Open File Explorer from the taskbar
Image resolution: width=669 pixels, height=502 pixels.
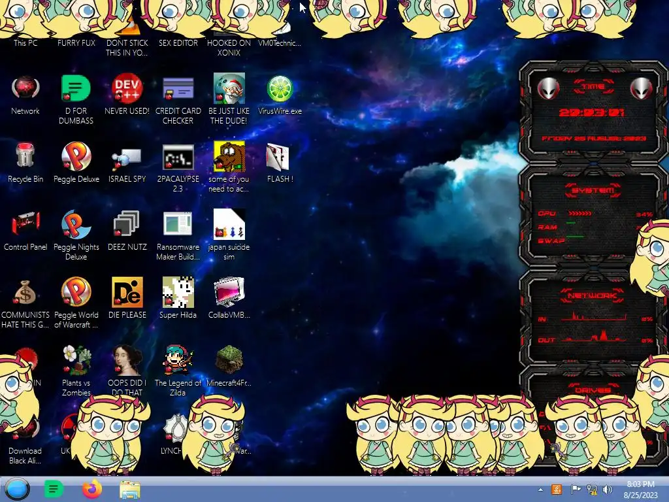tap(130, 490)
